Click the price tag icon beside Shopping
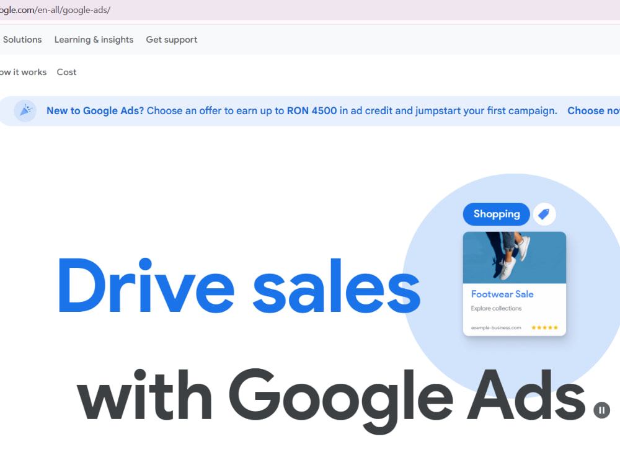The image size is (620, 465). 544,214
